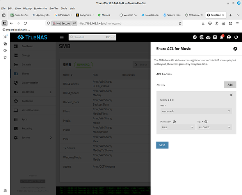Viewport: 242px width, 195px height.
Task: Open Firefox sidebar settings gear
Action: pyautogui.click(x=5, y=191)
